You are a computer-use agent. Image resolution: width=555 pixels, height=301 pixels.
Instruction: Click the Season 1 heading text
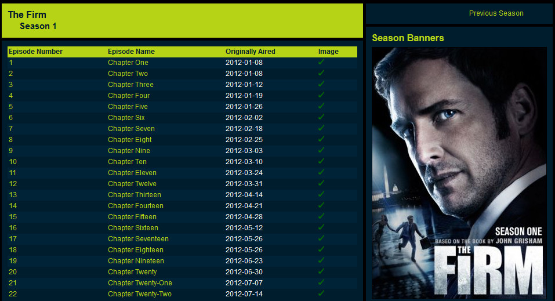pyautogui.click(x=38, y=26)
